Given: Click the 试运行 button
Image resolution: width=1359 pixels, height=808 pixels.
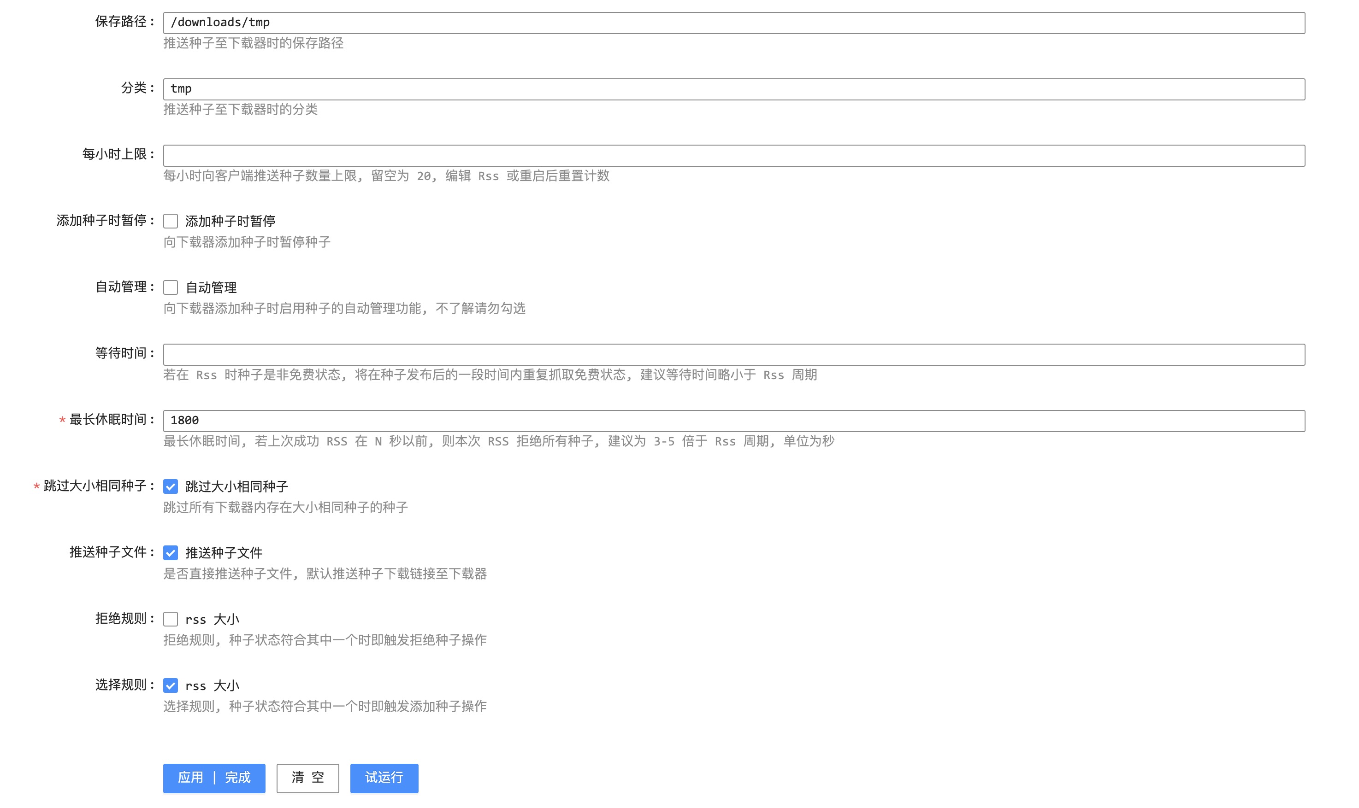Looking at the screenshot, I should 384,778.
